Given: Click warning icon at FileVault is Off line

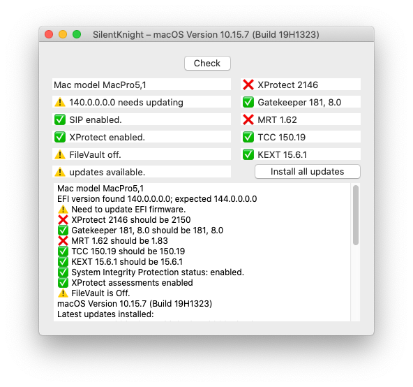Looking at the screenshot, I should point(63,293).
